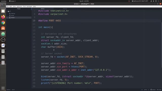The width and height of the screenshot is (162, 91).
Task: Open Ubuntu Software from the dock
Action: [3, 28]
